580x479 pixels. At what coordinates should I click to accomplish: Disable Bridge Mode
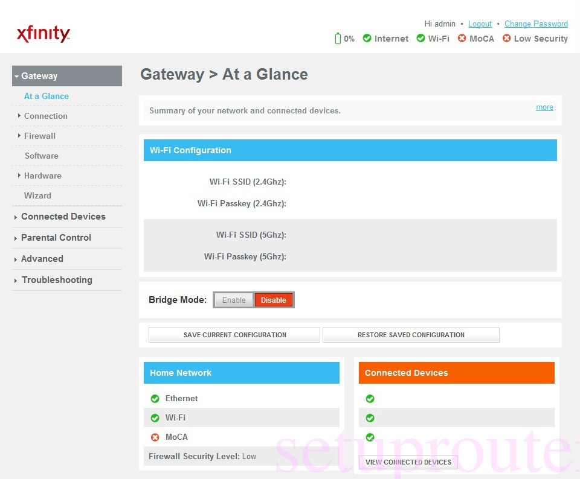click(274, 300)
